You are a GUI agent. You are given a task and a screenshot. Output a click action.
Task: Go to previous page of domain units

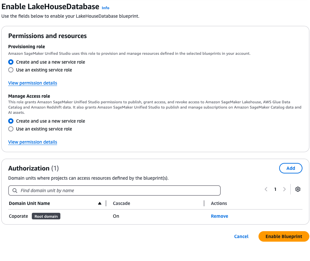266,189
